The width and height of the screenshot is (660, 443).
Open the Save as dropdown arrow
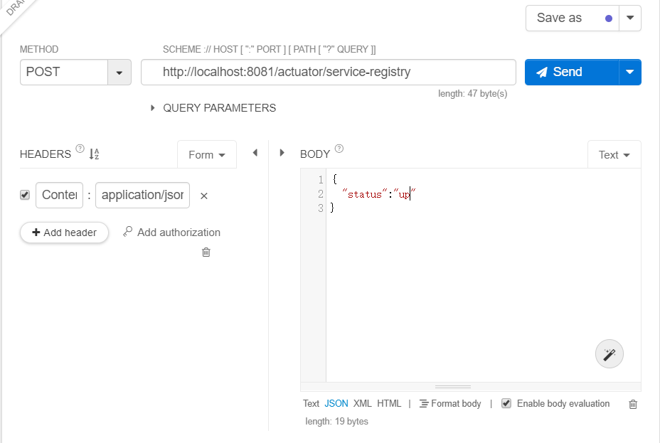click(x=630, y=18)
